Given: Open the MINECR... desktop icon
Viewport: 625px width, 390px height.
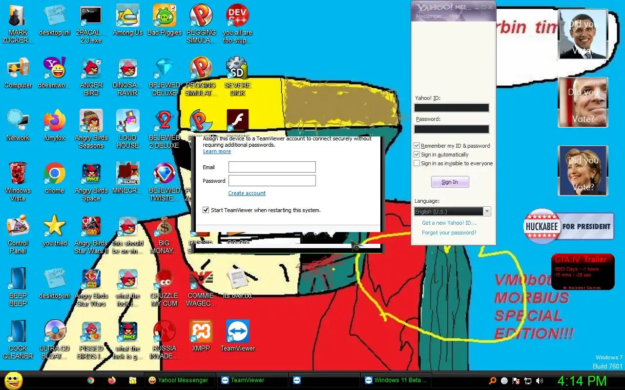Looking at the screenshot, I should [x=127, y=178].
